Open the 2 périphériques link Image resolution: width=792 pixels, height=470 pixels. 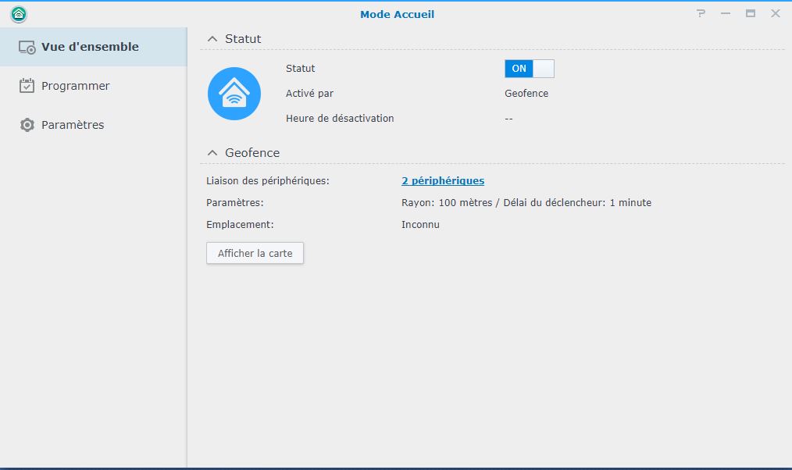(x=443, y=181)
